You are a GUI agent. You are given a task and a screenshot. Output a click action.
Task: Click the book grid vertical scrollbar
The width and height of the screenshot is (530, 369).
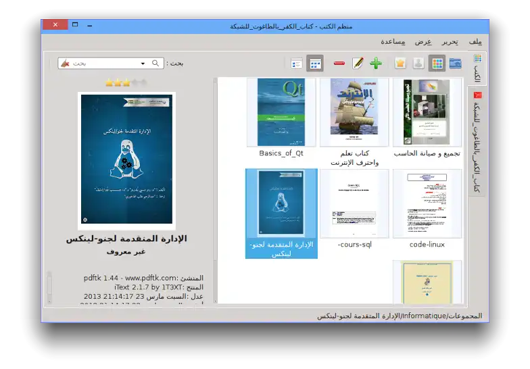tap(215, 191)
